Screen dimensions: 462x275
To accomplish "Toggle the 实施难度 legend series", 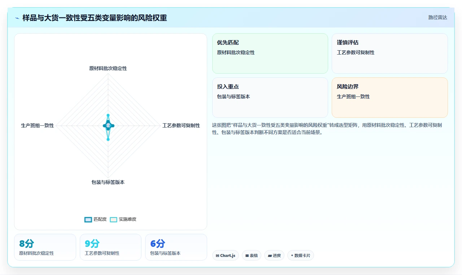I will (x=123, y=219).
